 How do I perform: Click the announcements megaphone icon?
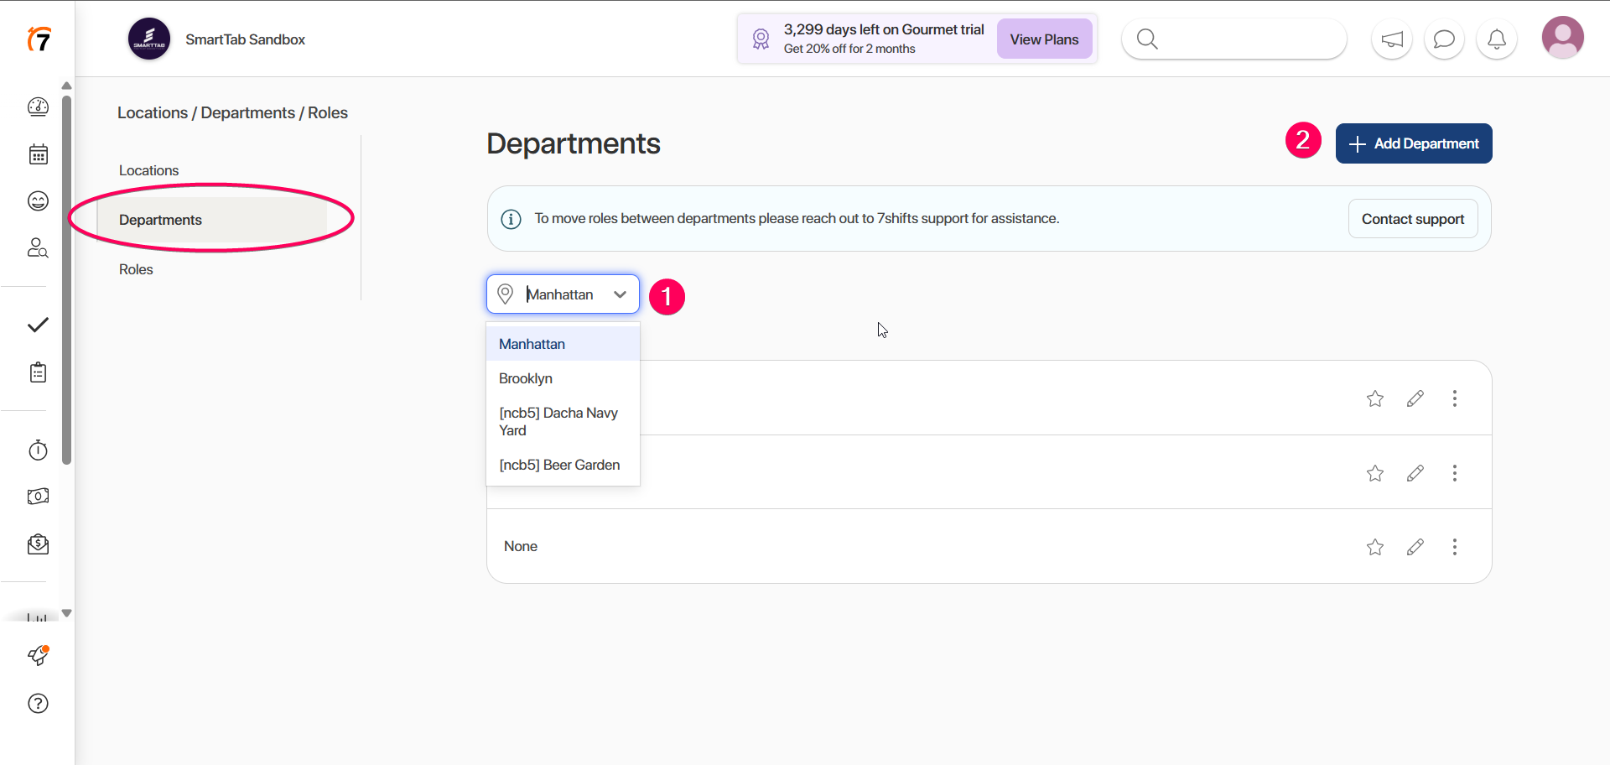pos(1392,39)
